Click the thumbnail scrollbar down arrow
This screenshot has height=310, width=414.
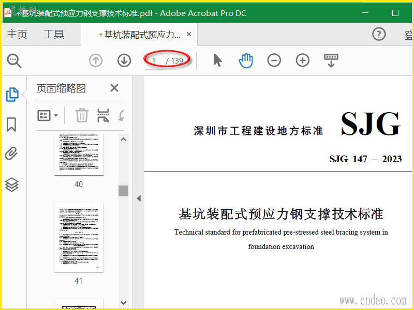click(x=123, y=303)
